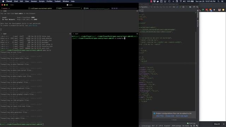Click memory usage graph in iTerm status bar

(x=125, y=8)
